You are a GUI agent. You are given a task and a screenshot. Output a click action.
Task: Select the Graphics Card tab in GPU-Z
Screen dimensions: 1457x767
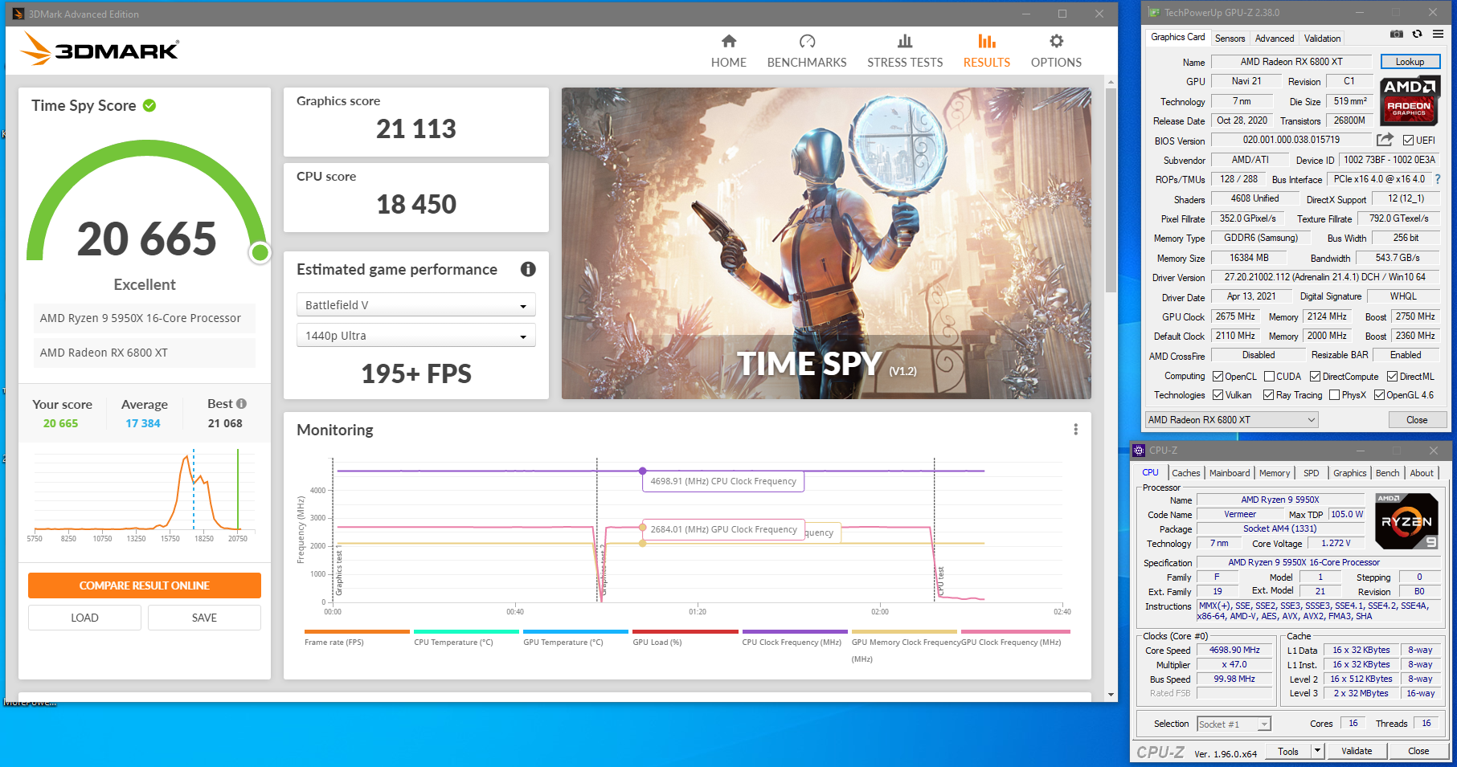(x=1177, y=37)
